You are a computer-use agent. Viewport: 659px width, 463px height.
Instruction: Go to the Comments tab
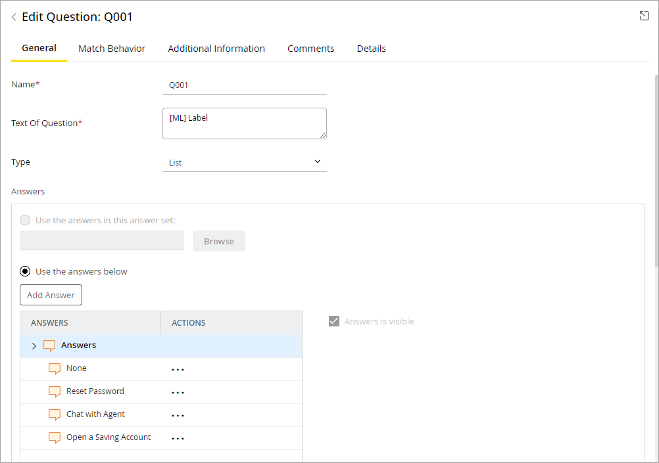(x=310, y=49)
